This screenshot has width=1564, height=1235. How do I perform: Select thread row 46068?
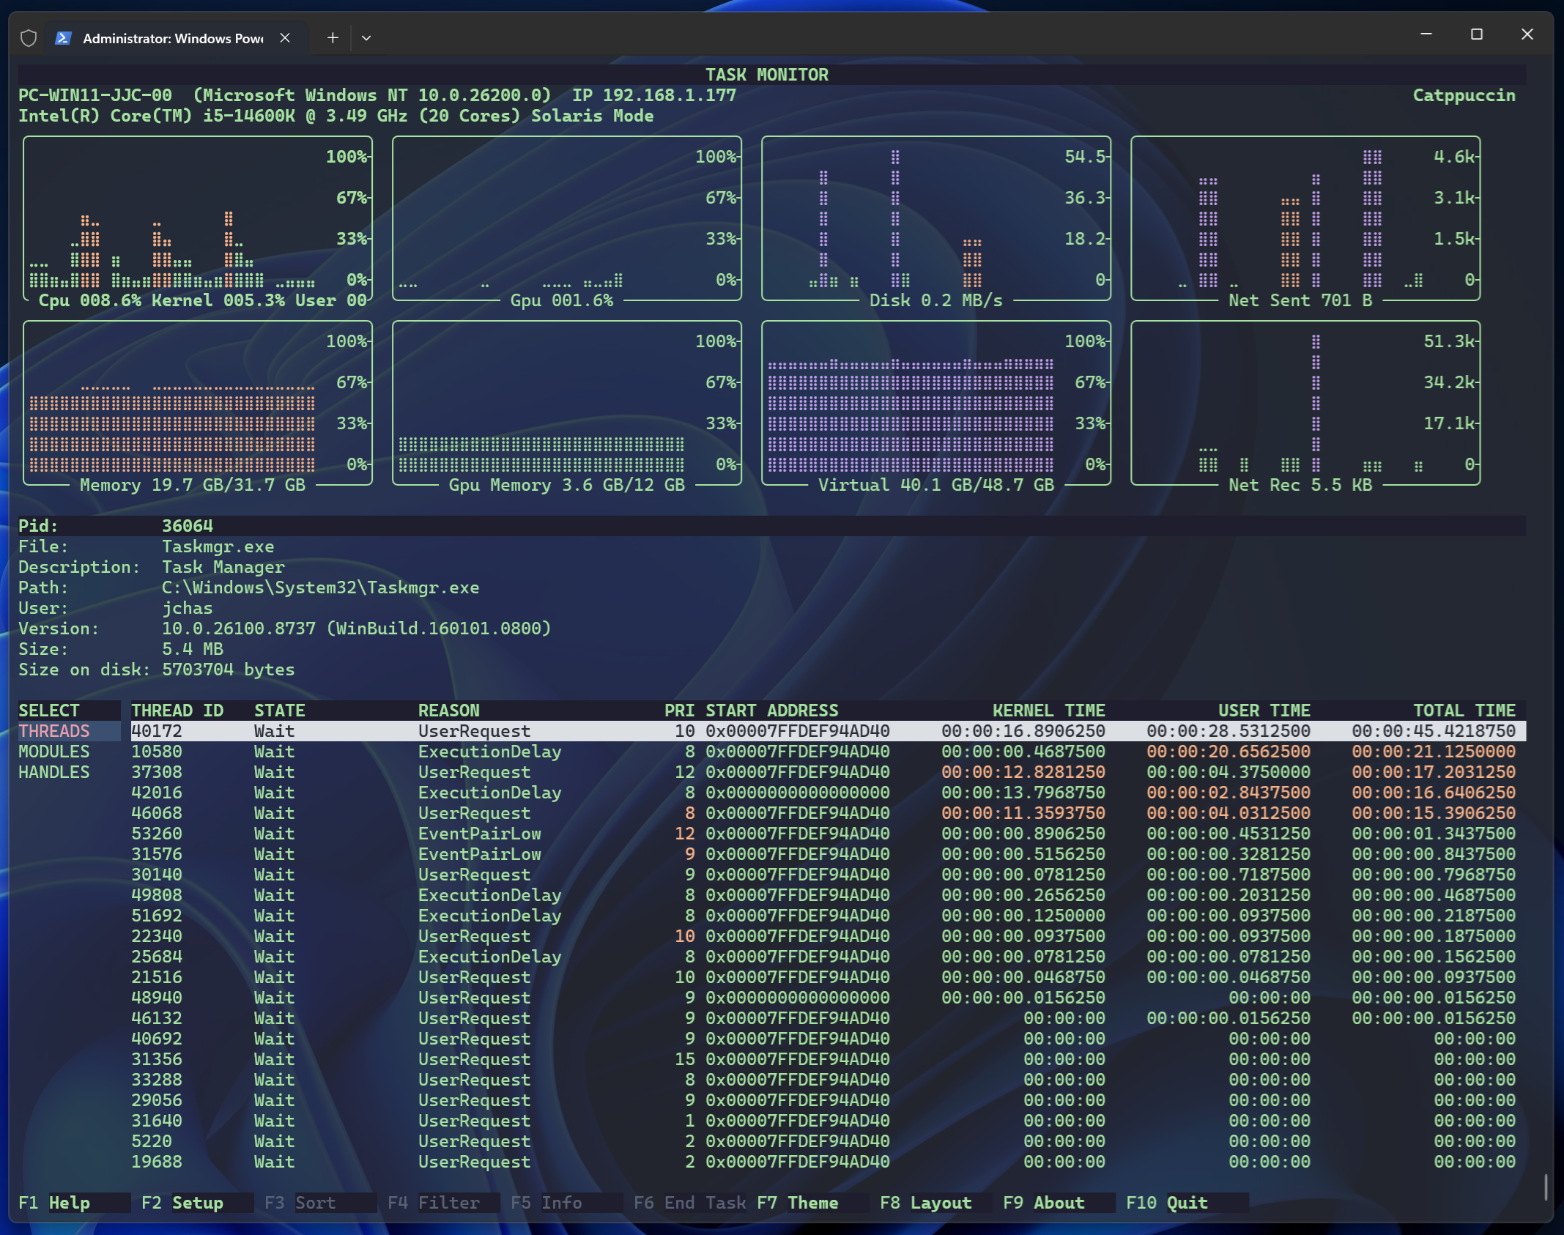coord(828,813)
